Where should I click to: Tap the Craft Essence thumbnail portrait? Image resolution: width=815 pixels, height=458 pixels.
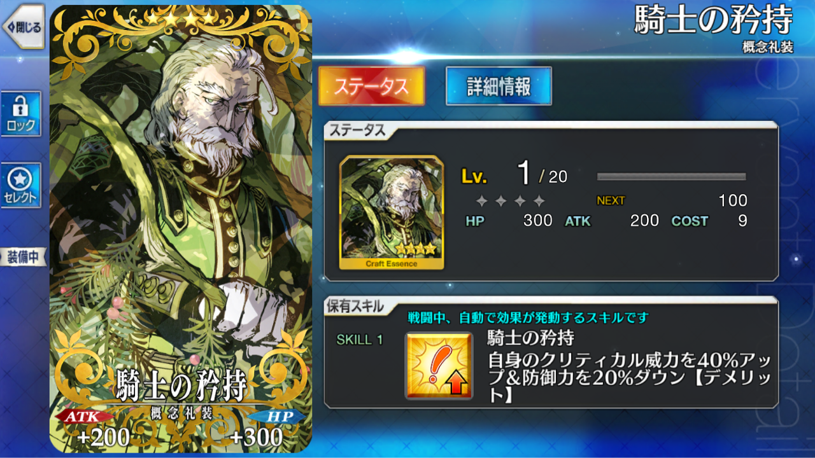coord(392,212)
